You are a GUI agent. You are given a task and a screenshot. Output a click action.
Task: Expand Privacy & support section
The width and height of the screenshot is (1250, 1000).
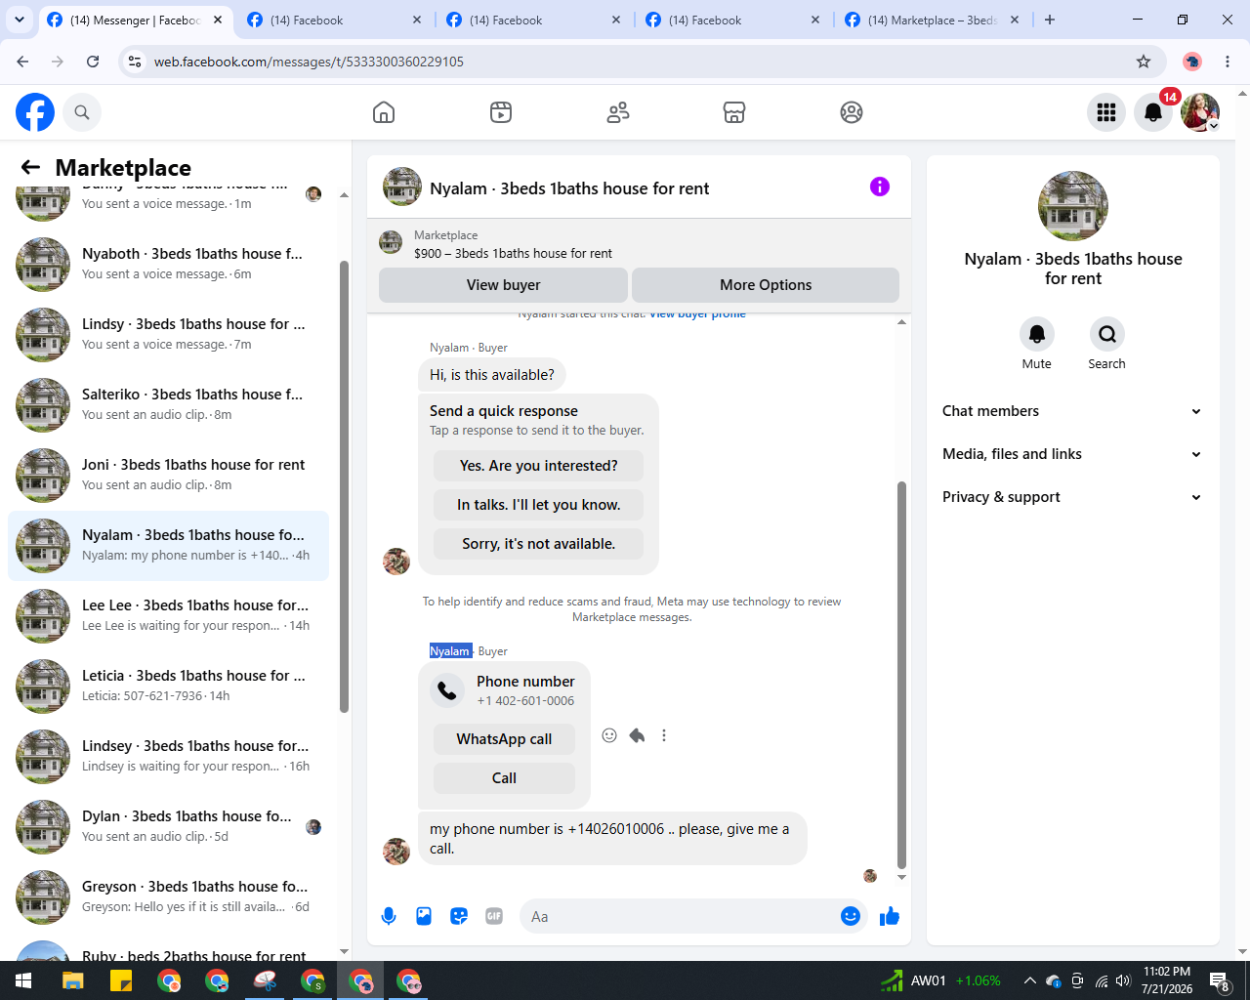click(1073, 497)
